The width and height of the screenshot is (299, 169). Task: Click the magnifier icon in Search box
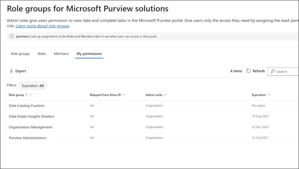[272, 71]
